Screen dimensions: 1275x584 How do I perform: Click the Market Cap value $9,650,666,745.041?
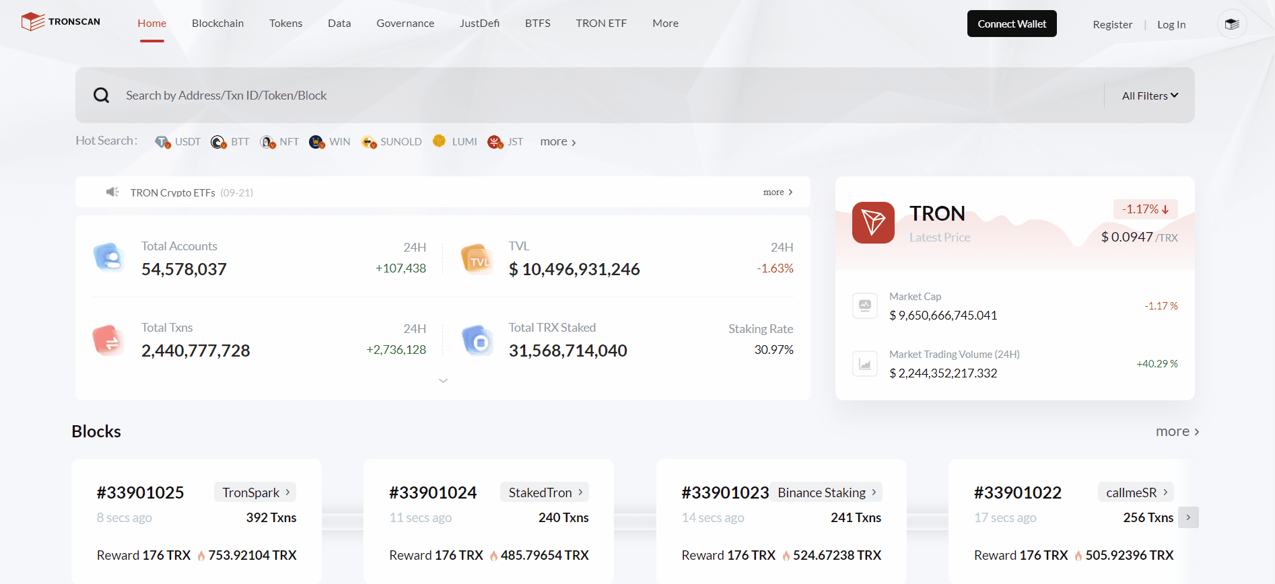(x=943, y=316)
